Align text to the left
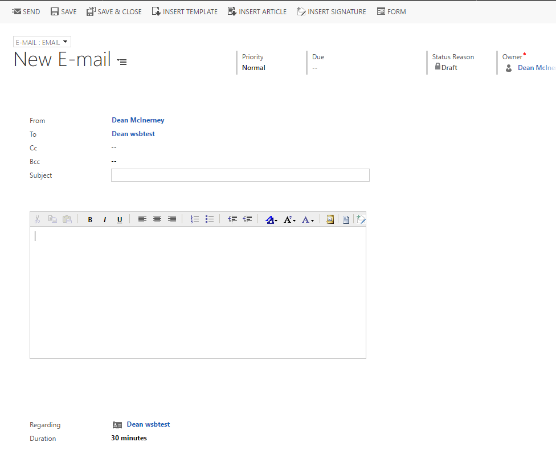This screenshot has height=450, width=556. [x=142, y=219]
